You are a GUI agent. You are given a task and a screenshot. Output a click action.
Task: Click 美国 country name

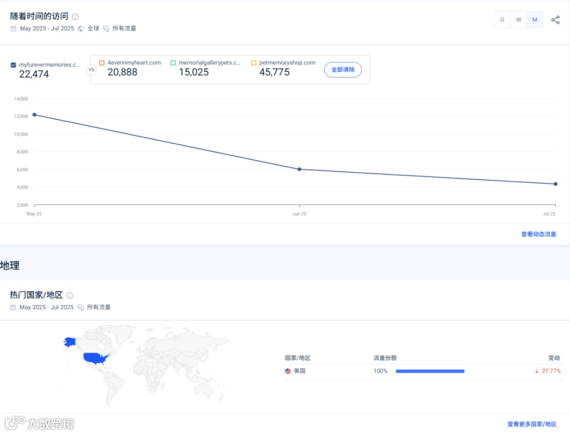(300, 371)
